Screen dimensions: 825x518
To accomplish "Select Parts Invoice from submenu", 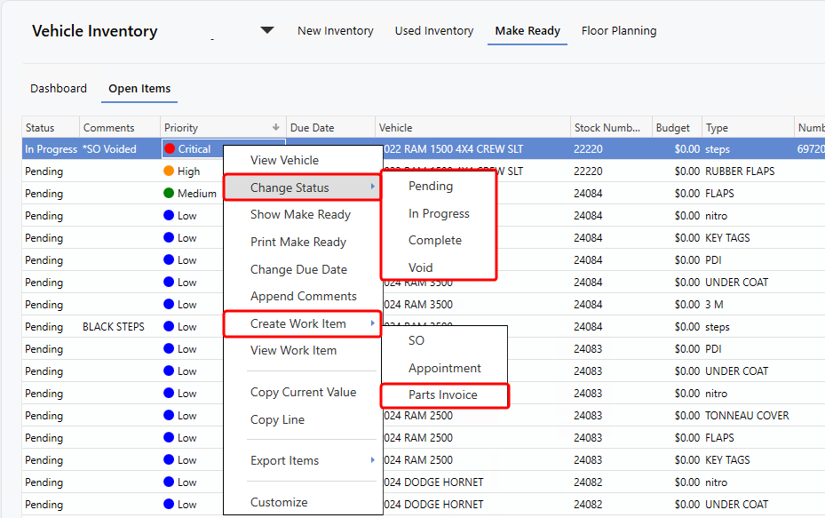I will (443, 394).
